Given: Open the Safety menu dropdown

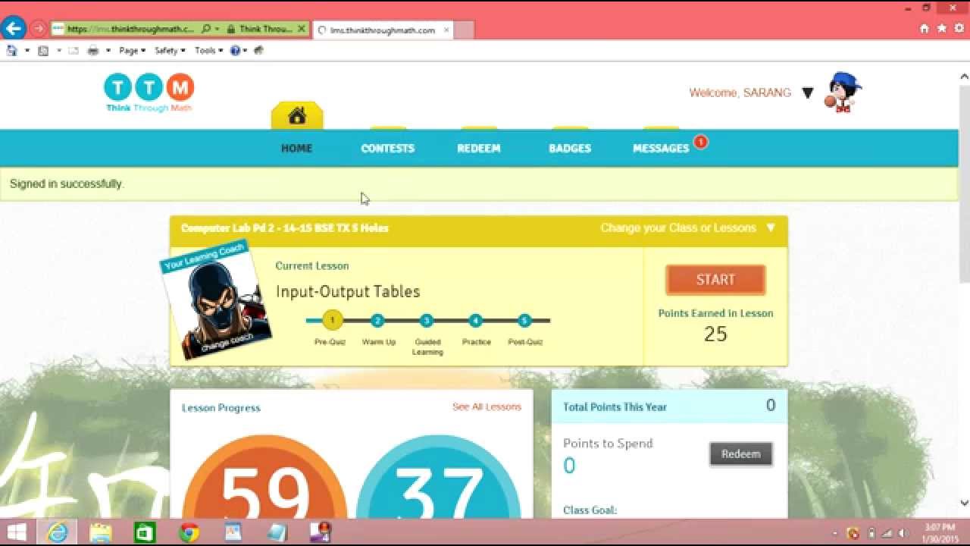Looking at the screenshot, I should click(170, 51).
